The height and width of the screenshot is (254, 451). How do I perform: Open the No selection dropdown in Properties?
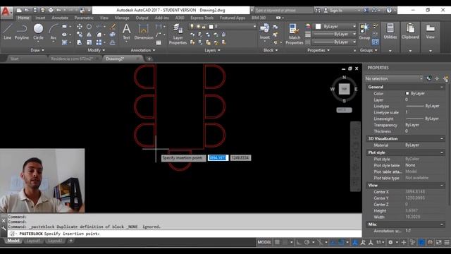[x=394, y=78]
